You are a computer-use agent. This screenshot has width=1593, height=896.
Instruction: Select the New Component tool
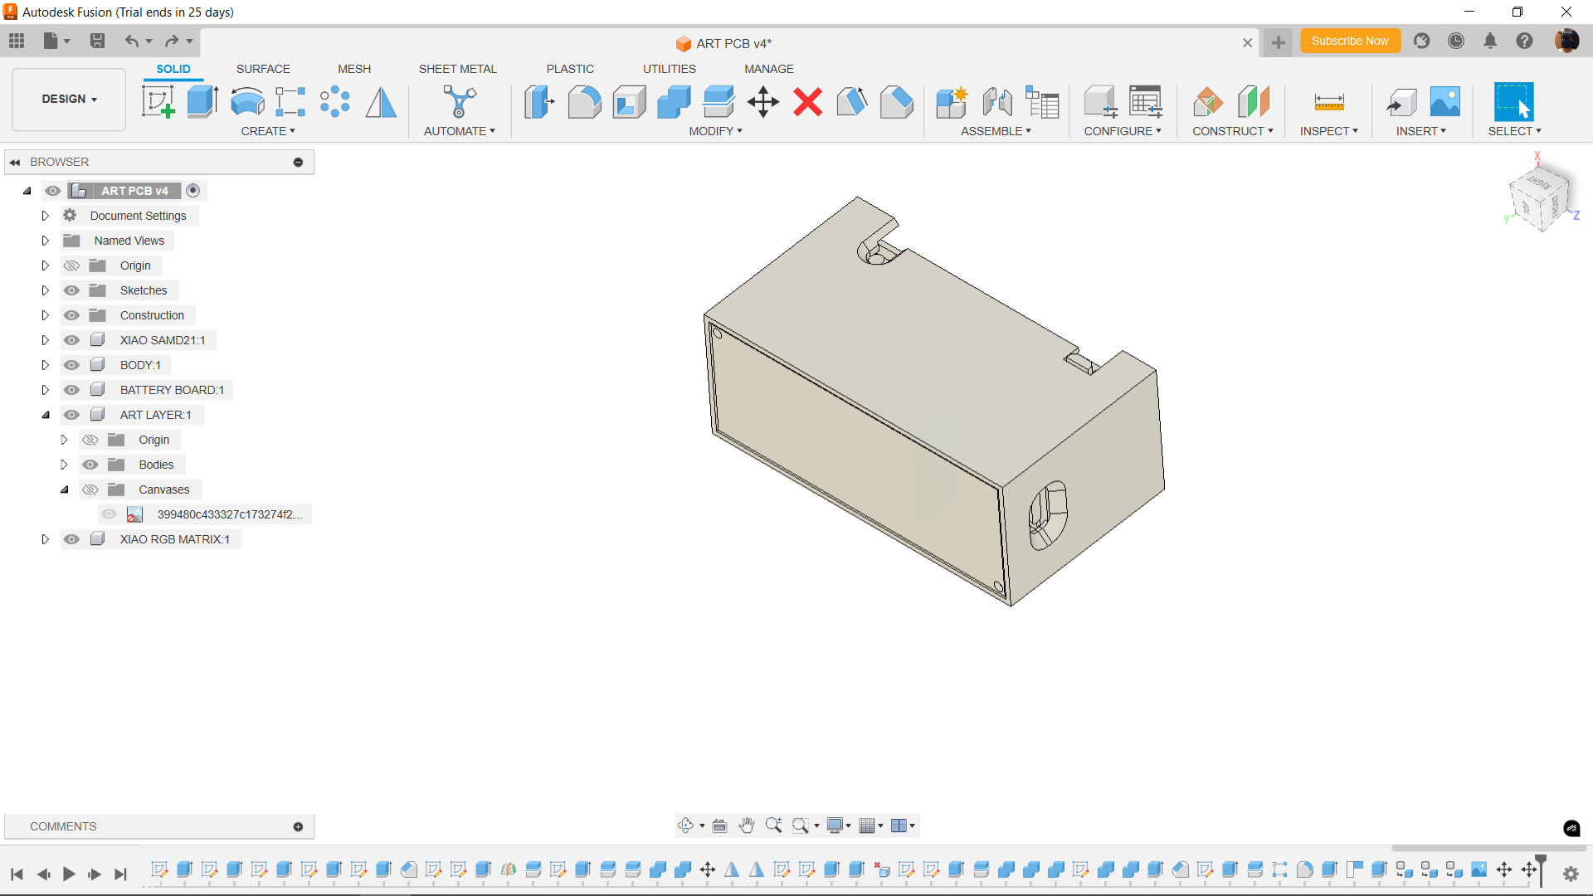[952, 102]
